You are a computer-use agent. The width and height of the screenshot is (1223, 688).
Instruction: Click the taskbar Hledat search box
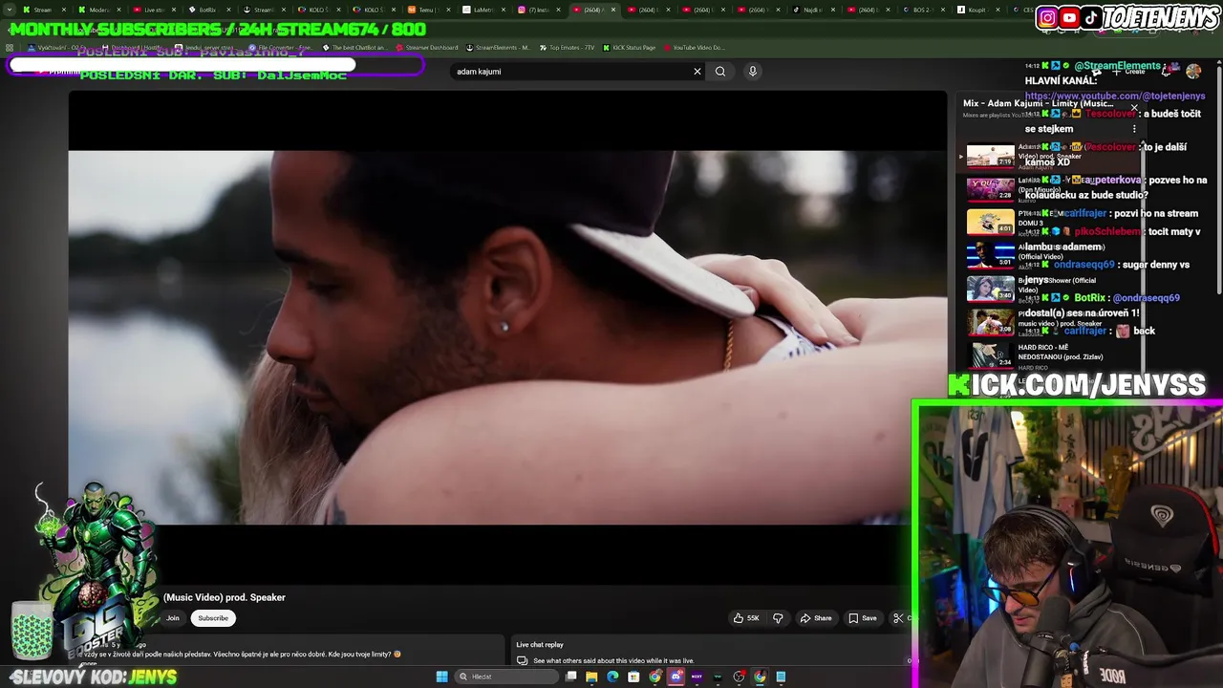click(x=504, y=677)
